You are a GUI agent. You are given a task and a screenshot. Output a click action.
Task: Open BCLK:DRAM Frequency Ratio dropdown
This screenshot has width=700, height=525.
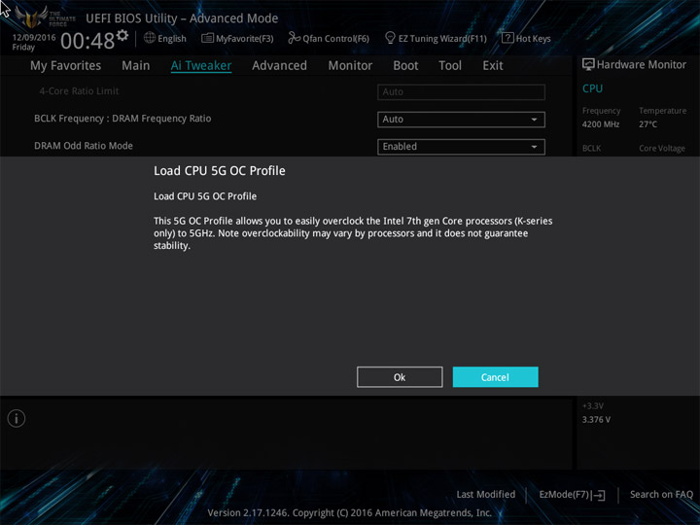pos(461,120)
